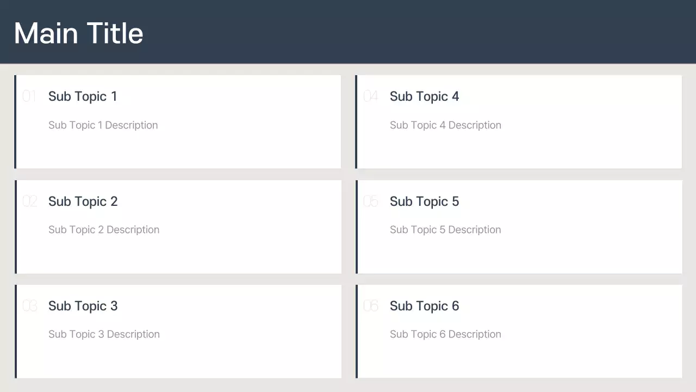
Task: Click the dark accent bar of Sub Topic 1 card
Action: [15, 122]
